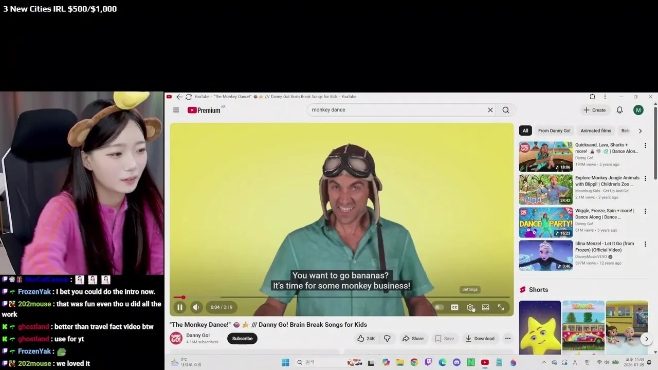This screenshot has width=658, height=370.
Task: Open the Create button
Action: pyautogui.click(x=594, y=110)
